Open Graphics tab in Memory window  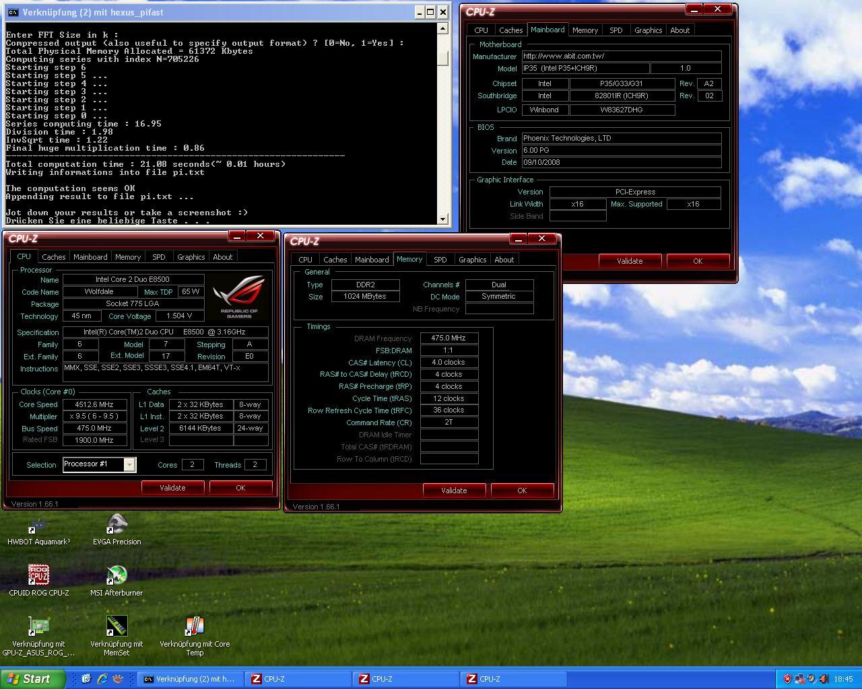pyautogui.click(x=473, y=260)
